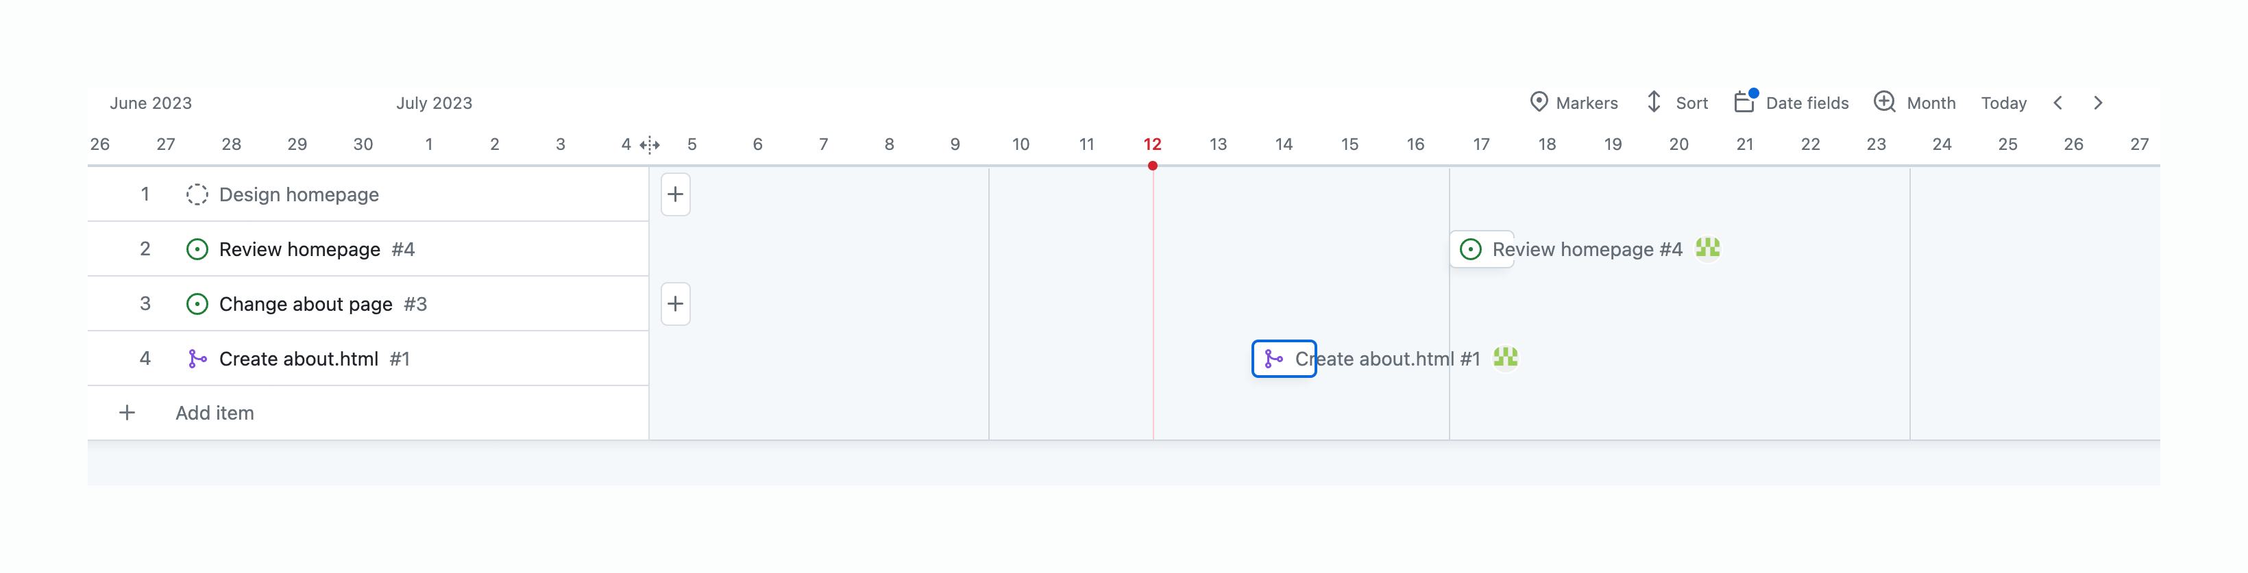The width and height of the screenshot is (2248, 573).
Task: Click the pull request icon for Create about.html
Action: click(x=197, y=359)
